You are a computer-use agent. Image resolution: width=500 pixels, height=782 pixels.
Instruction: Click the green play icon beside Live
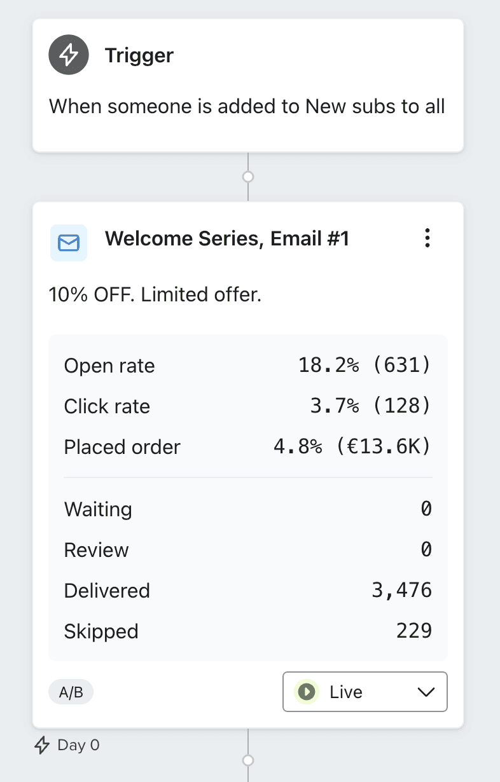tap(307, 692)
